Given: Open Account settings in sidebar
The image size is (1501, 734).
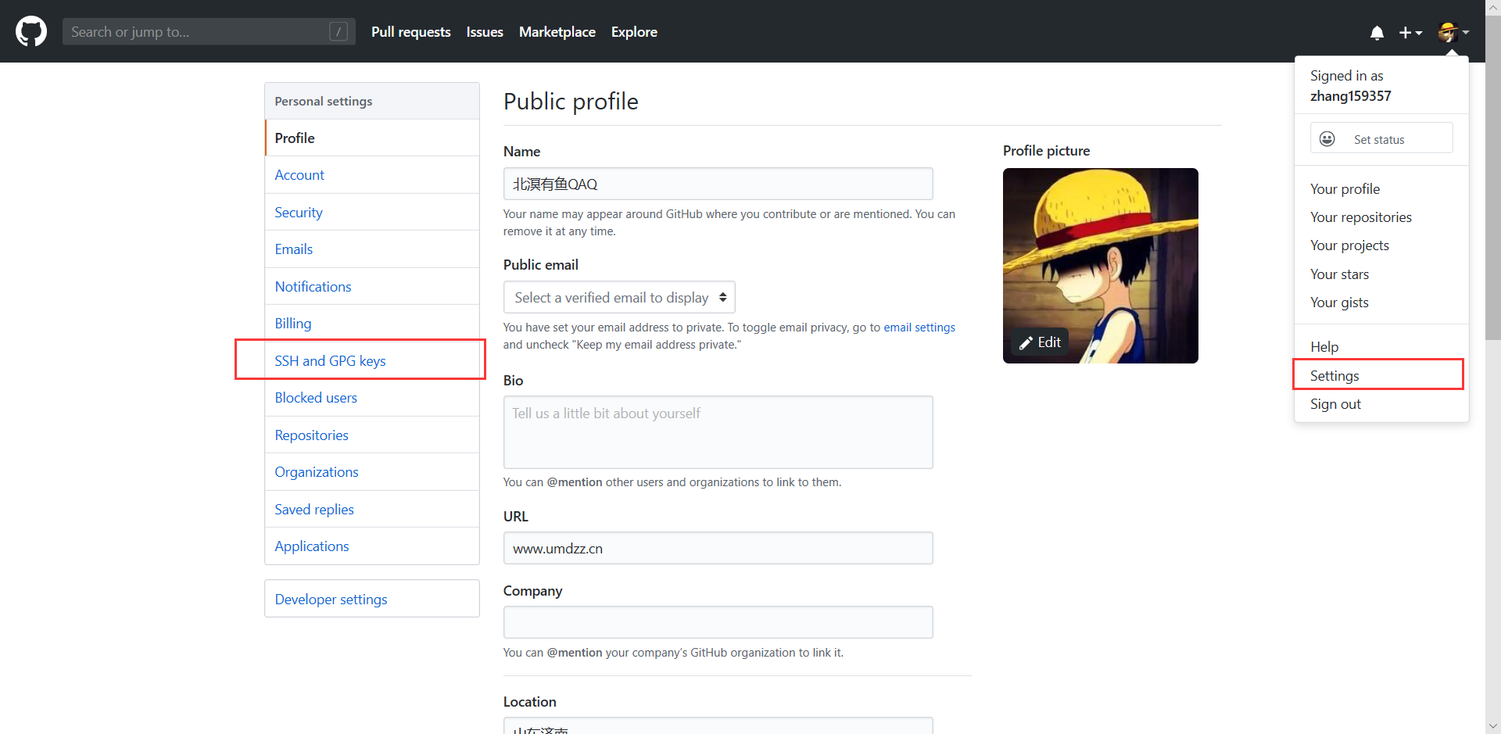Looking at the screenshot, I should click(x=372, y=175).
